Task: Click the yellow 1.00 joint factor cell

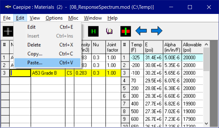Action: pos(113,73)
